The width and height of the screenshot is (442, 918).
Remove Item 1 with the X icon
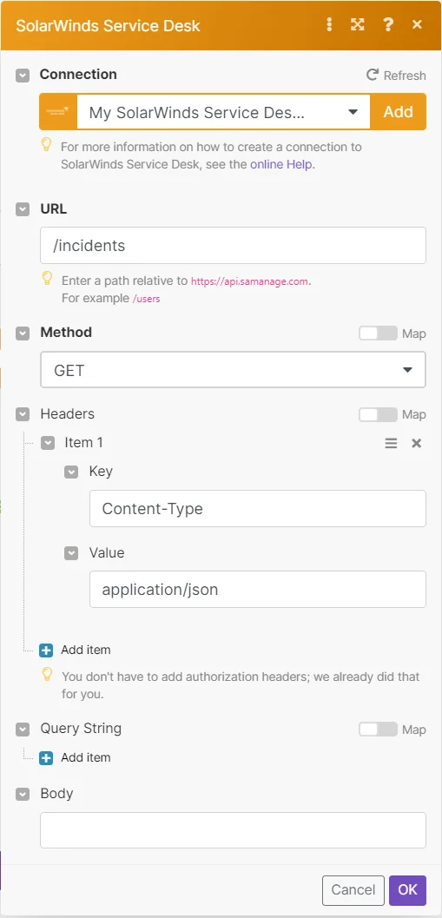point(416,443)
